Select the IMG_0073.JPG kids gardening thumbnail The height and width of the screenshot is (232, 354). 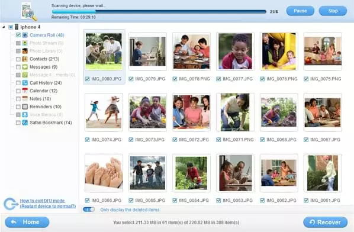(x=147, y=112)
